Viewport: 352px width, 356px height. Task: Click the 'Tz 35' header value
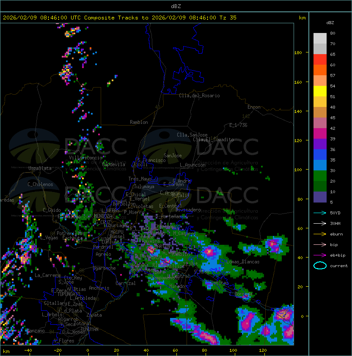pos(228,18)
